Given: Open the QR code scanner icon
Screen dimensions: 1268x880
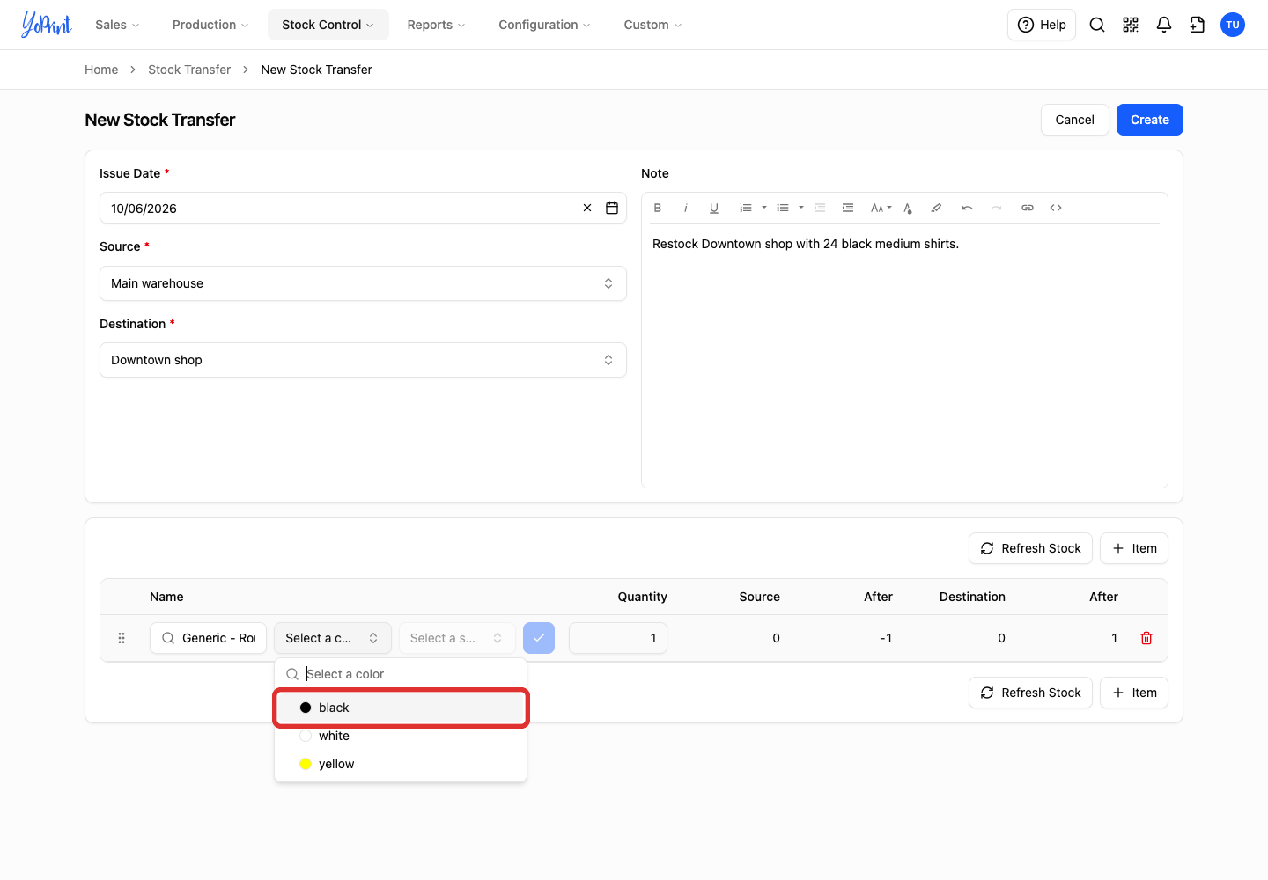Looking at the screenshot, I should click(1131, 25).
